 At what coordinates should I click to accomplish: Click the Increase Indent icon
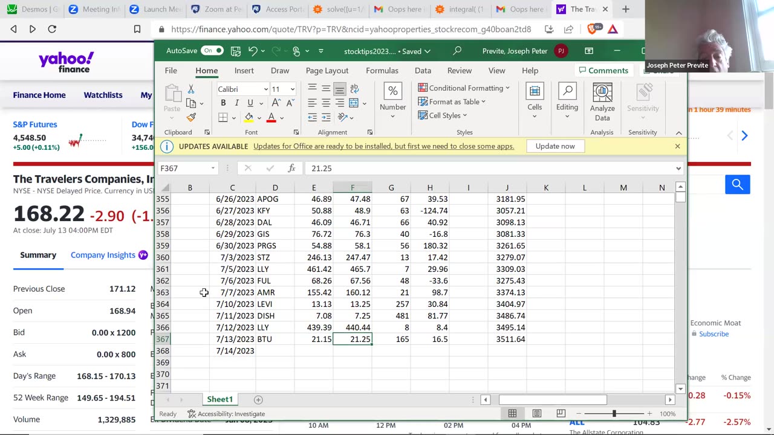pyautogui.click(x=326, y=117)
